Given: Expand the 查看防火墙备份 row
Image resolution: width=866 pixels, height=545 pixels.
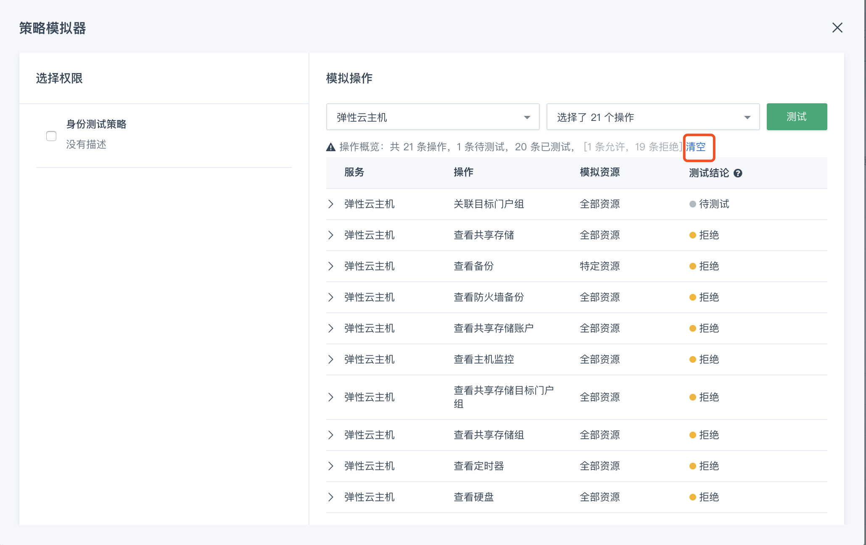Looking at the screenshot, I should (x=331, y=297).
